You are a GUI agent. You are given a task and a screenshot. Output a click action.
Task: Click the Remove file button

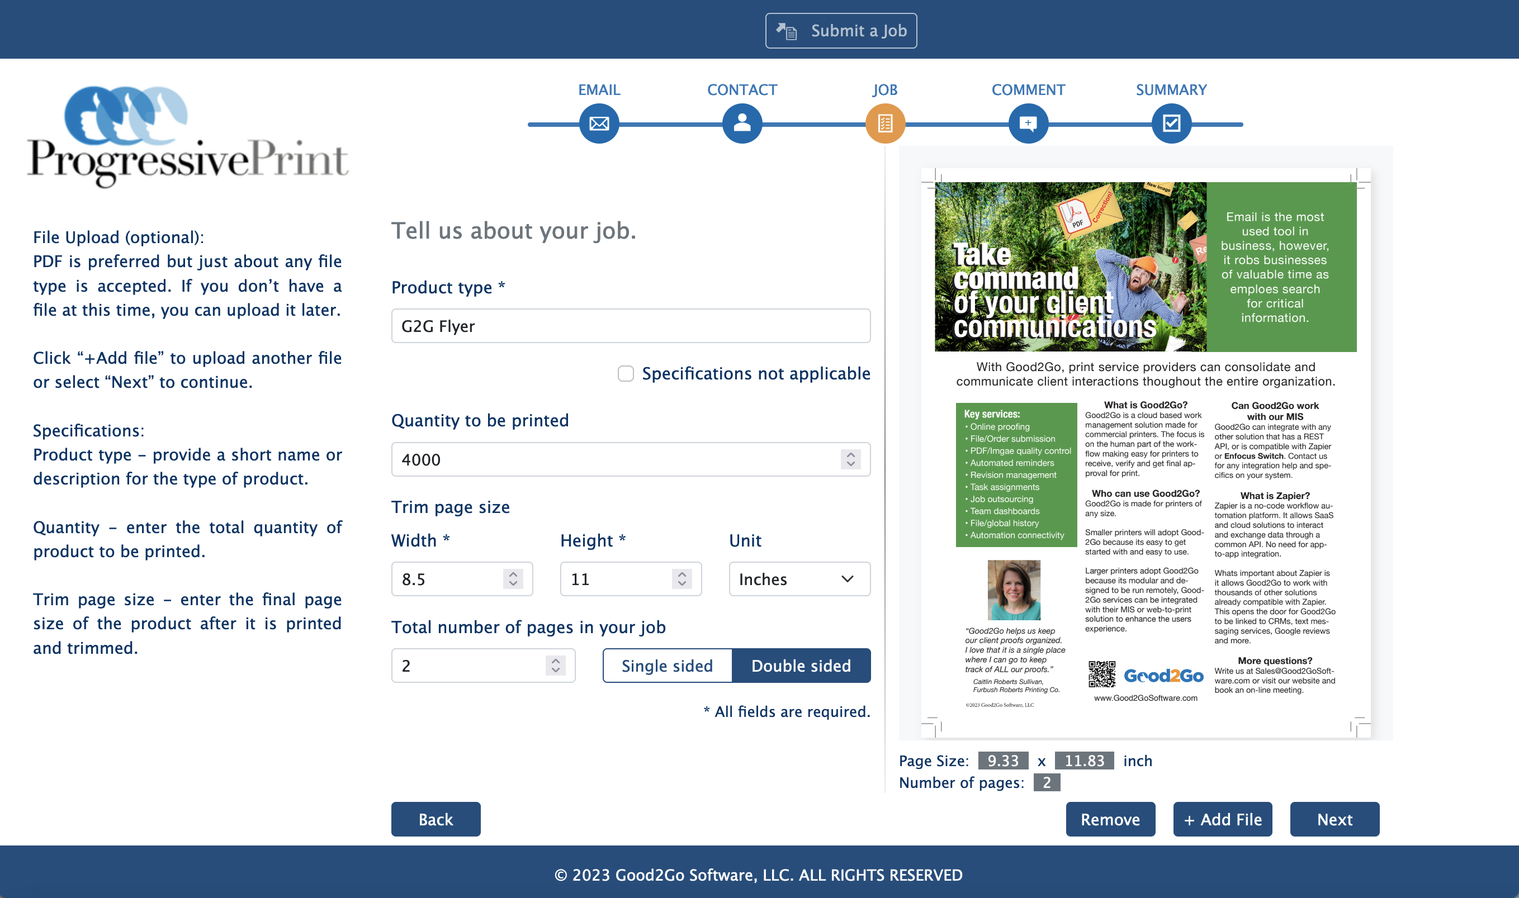pos(1110,819)
